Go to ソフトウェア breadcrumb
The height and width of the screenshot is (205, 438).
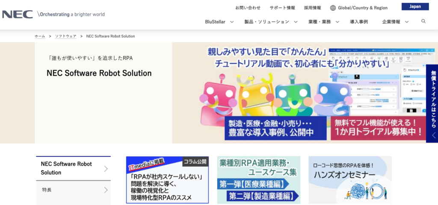tap(65, 36)
